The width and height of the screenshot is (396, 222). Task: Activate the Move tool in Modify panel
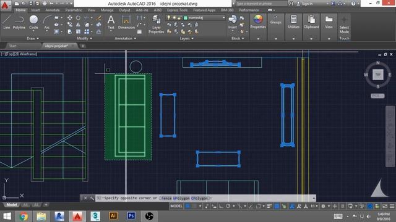pos(70,18)
